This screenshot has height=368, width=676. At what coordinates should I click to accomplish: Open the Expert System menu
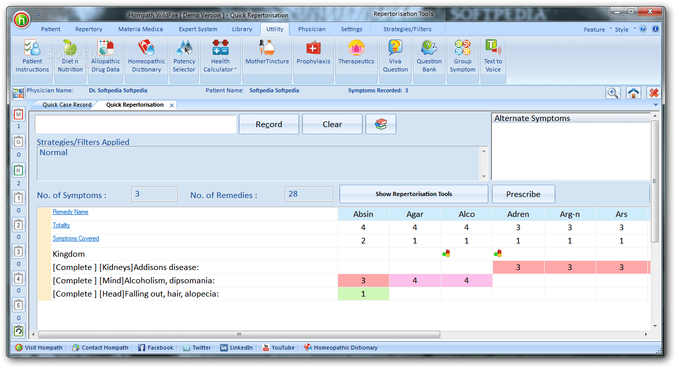coord(198,29)
